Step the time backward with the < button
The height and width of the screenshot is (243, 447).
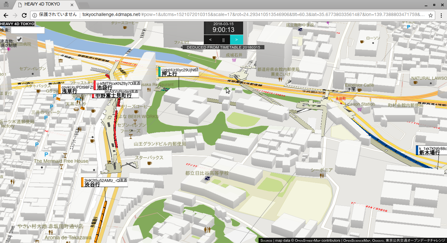tap(210, 40)
